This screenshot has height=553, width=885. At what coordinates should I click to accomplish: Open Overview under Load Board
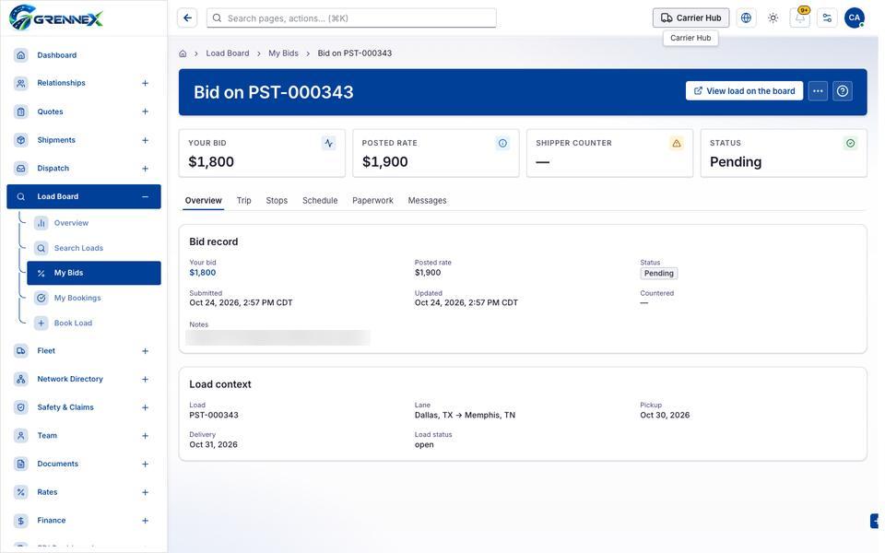coord(94,223)
